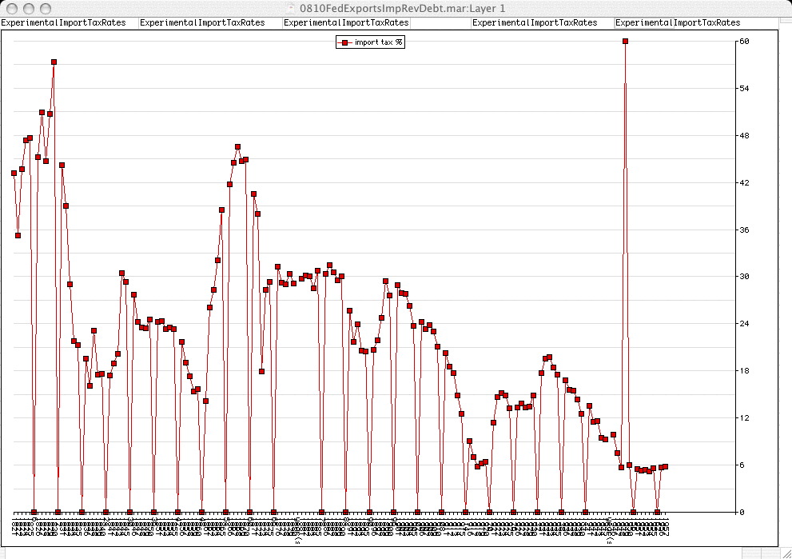Image resolution: width=792 pixels, height=559 pixels.
Task: Minimize the chart window to the Dock
Action: coord(27,8)
